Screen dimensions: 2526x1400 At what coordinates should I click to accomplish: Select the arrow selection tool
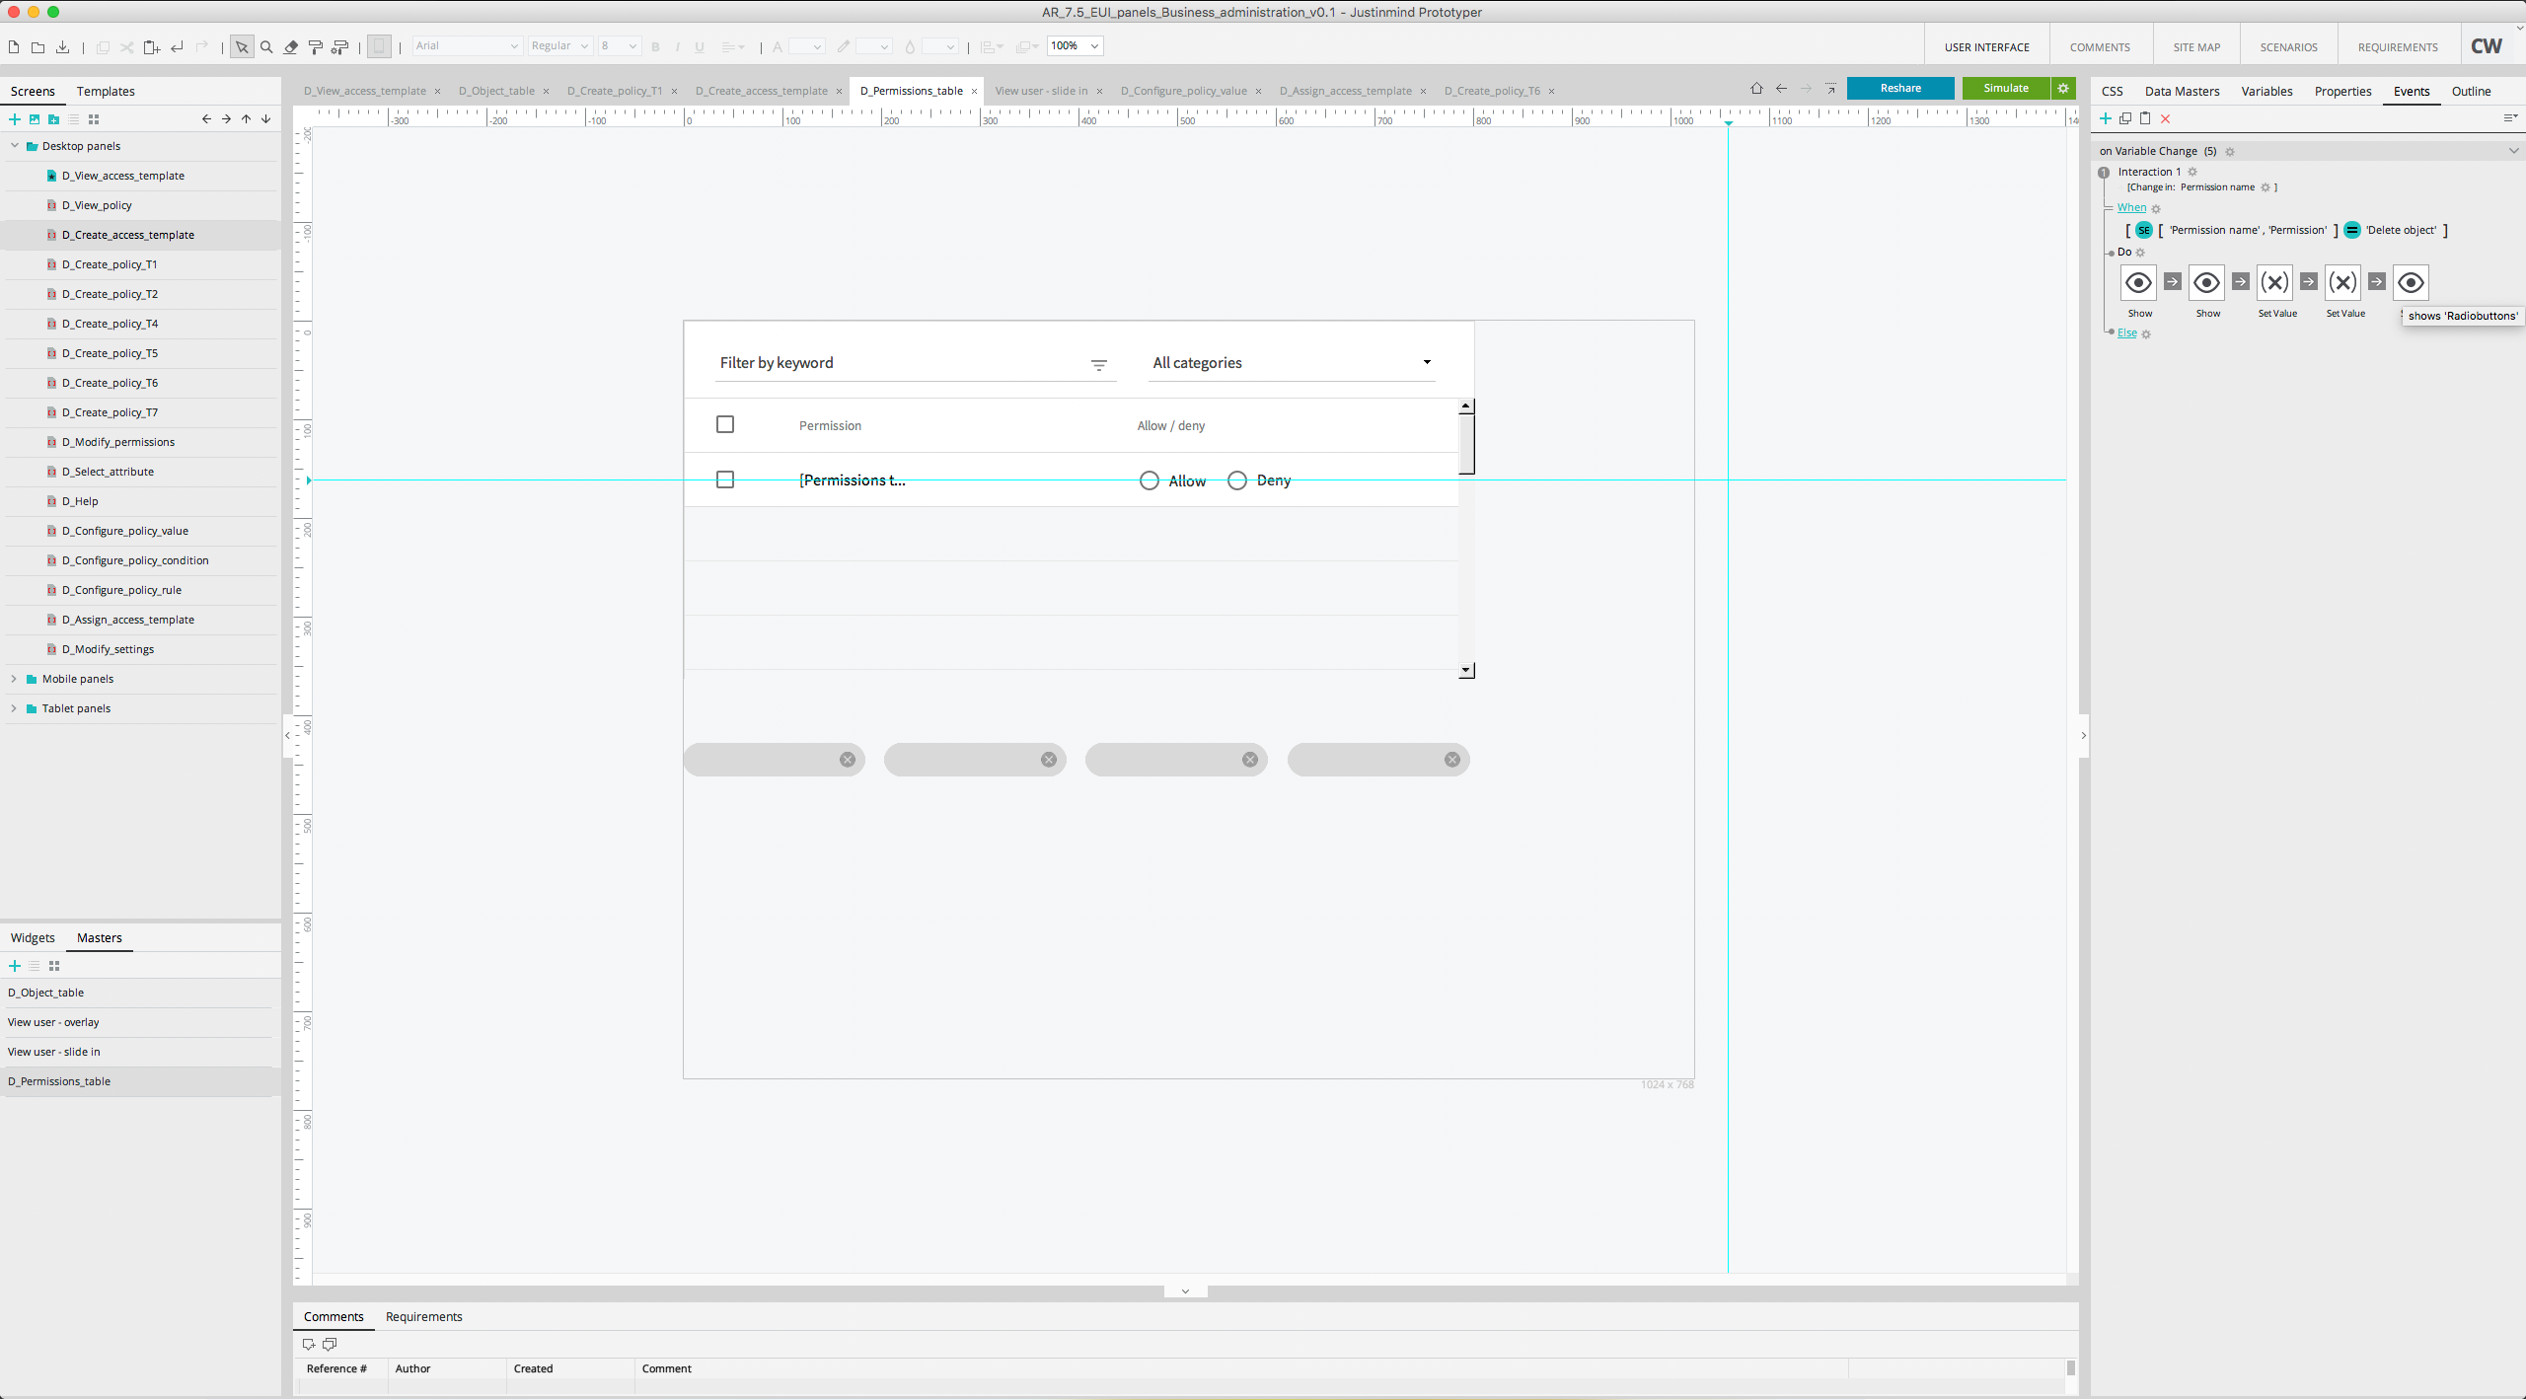coord(242,46)
